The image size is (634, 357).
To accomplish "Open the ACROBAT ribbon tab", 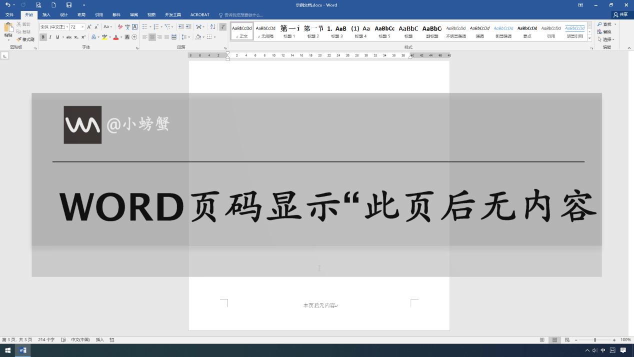I will click(199, 14).
